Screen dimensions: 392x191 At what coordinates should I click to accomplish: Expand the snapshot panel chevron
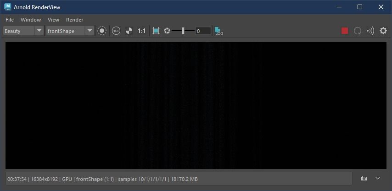click(x=378, y=179)
